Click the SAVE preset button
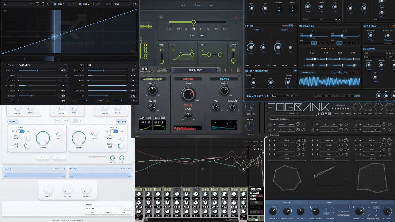395x222 pixels. point(93,212)
